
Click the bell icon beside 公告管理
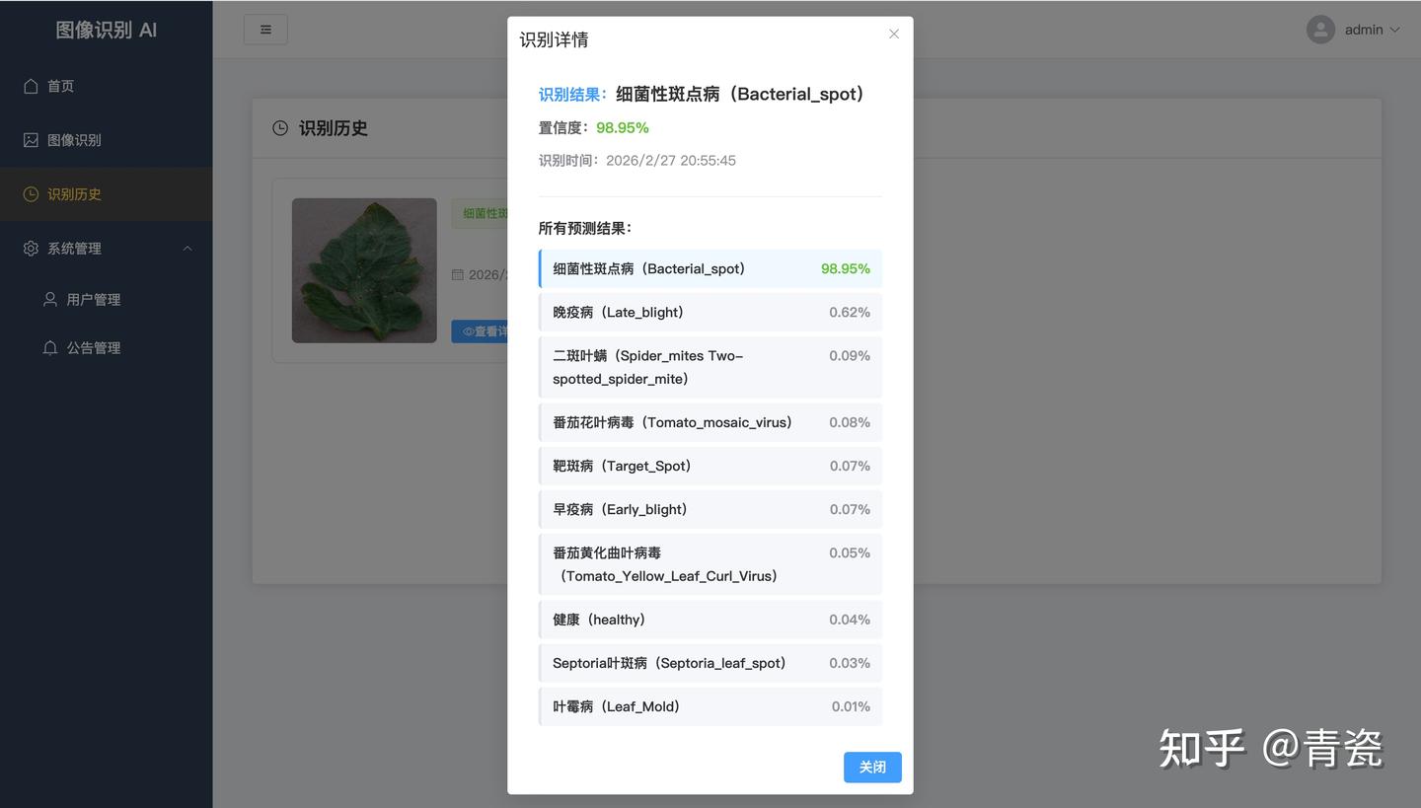[x=50, y=347]
